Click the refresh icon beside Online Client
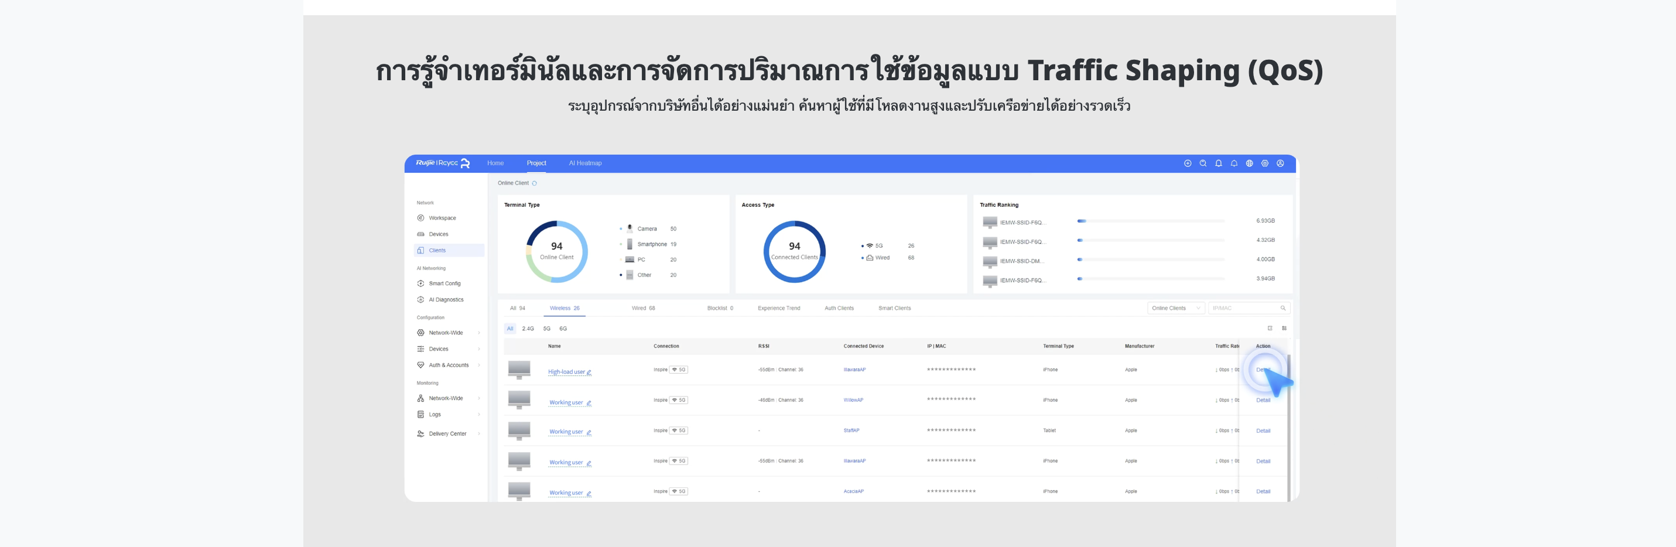The width and height of the screenshot is (1676, 547). click(534, 183)
